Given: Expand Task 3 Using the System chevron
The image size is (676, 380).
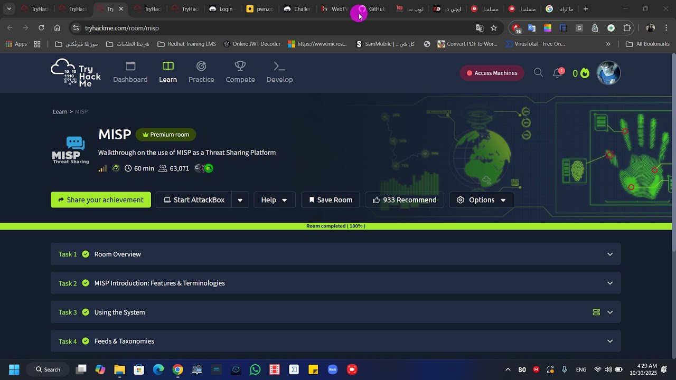Looking at the screenshot, I should [610, 312].
